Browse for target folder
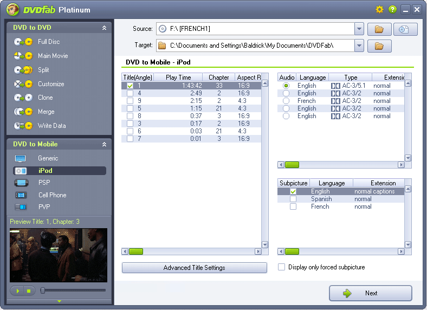 coord(379,46)
